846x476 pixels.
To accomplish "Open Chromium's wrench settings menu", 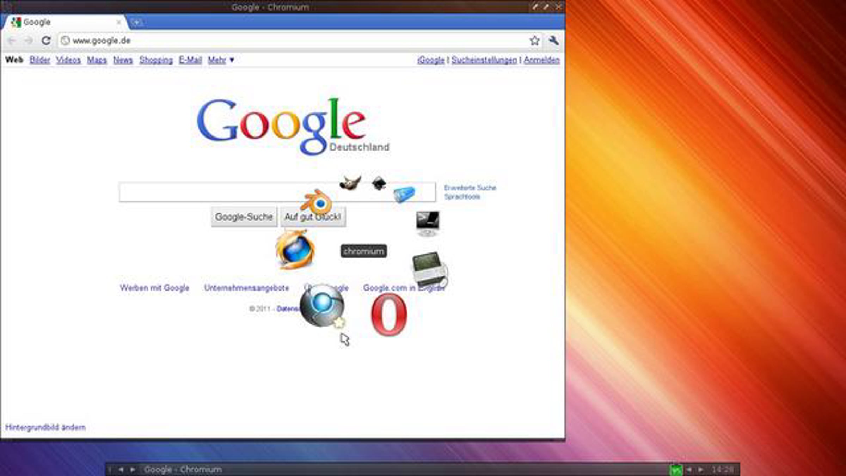I will coord(554,41).
